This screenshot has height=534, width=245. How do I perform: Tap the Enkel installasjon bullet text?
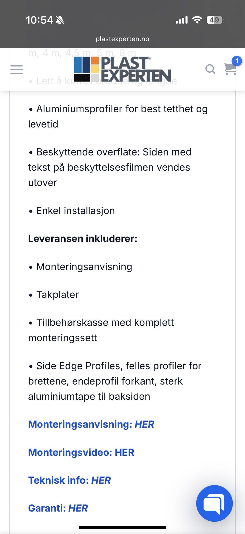pos(76,211)
